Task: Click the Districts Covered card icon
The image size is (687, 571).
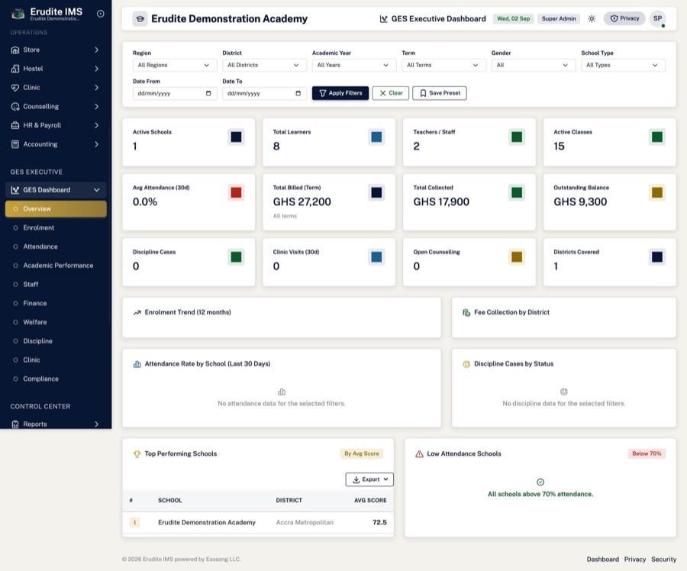Action: point(656,257)
